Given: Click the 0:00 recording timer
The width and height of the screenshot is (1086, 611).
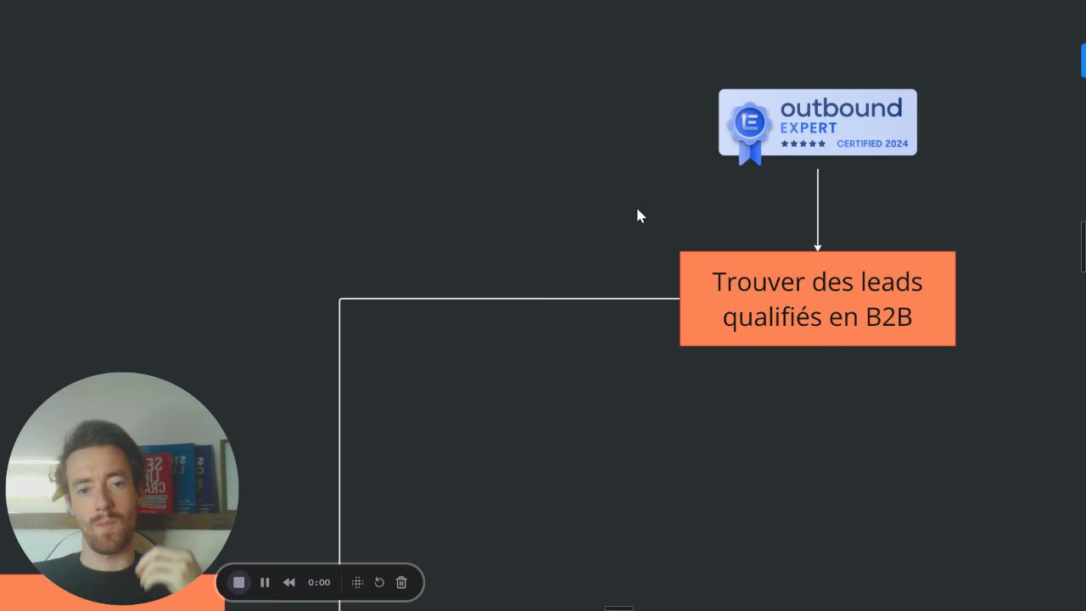Looking at the screenshot, I should (319, 582).
